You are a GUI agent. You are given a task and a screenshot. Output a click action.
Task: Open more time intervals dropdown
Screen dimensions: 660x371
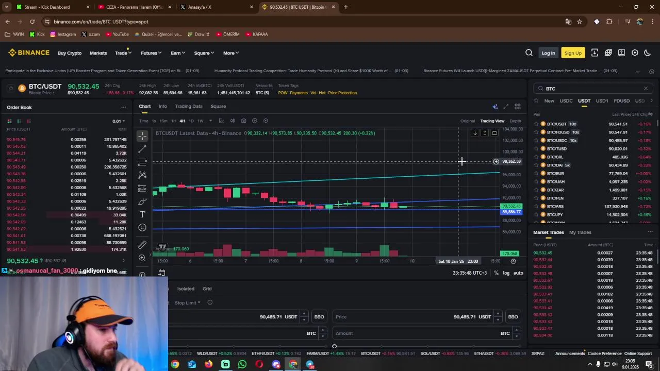click(x=210, y=121)
